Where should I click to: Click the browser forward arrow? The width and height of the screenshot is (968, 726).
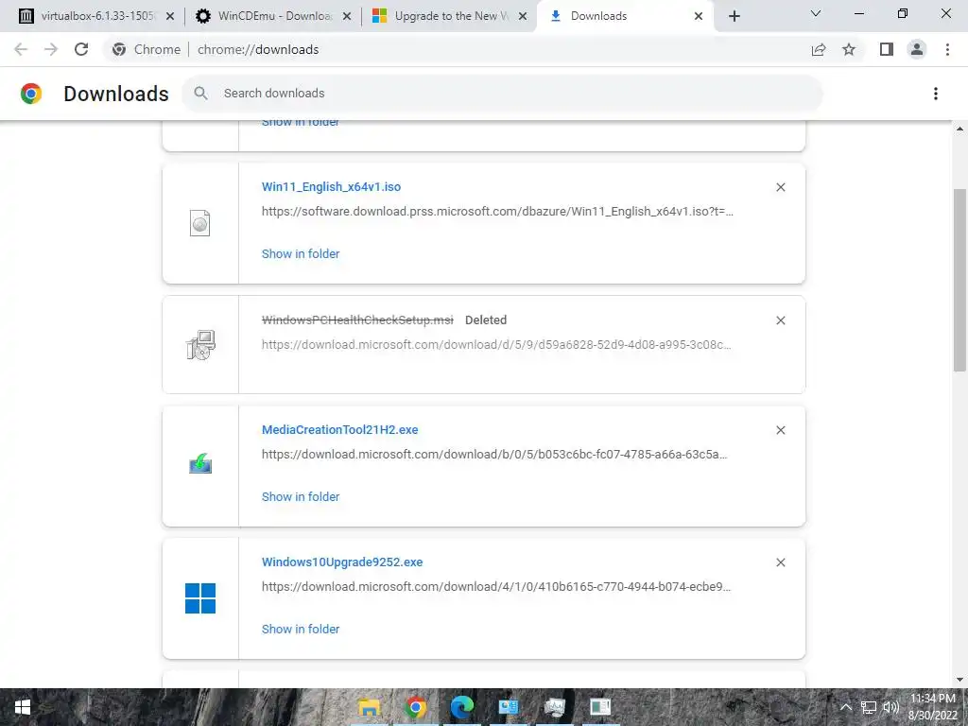(51, 49)
